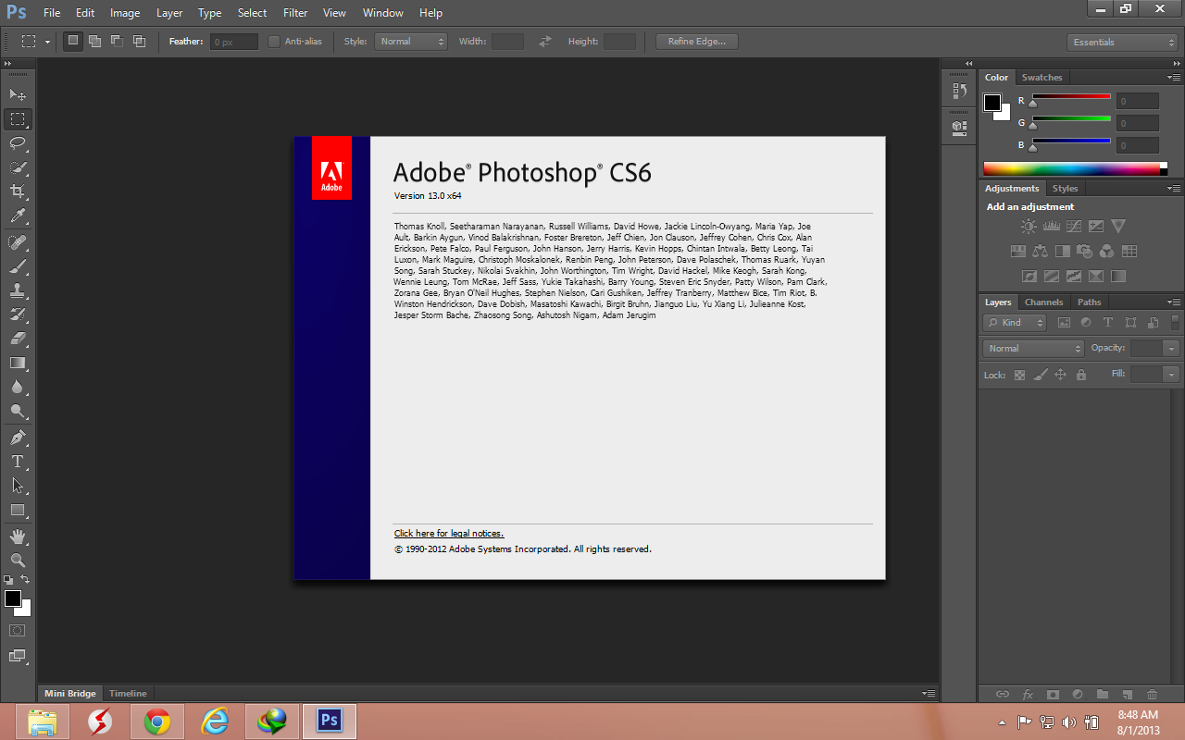Open the Opacity dropdown arrow
The height and width of the screenshot is (740, 1185).
pos(1172,349)
